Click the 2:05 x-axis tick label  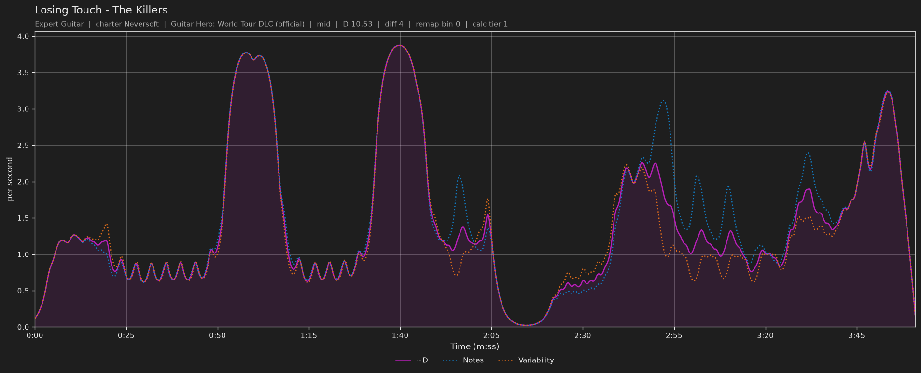click(x=491, y=335)
